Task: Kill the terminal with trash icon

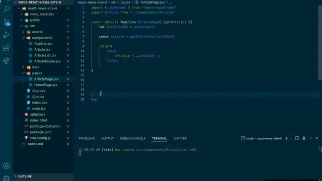Action: point(304,138)
